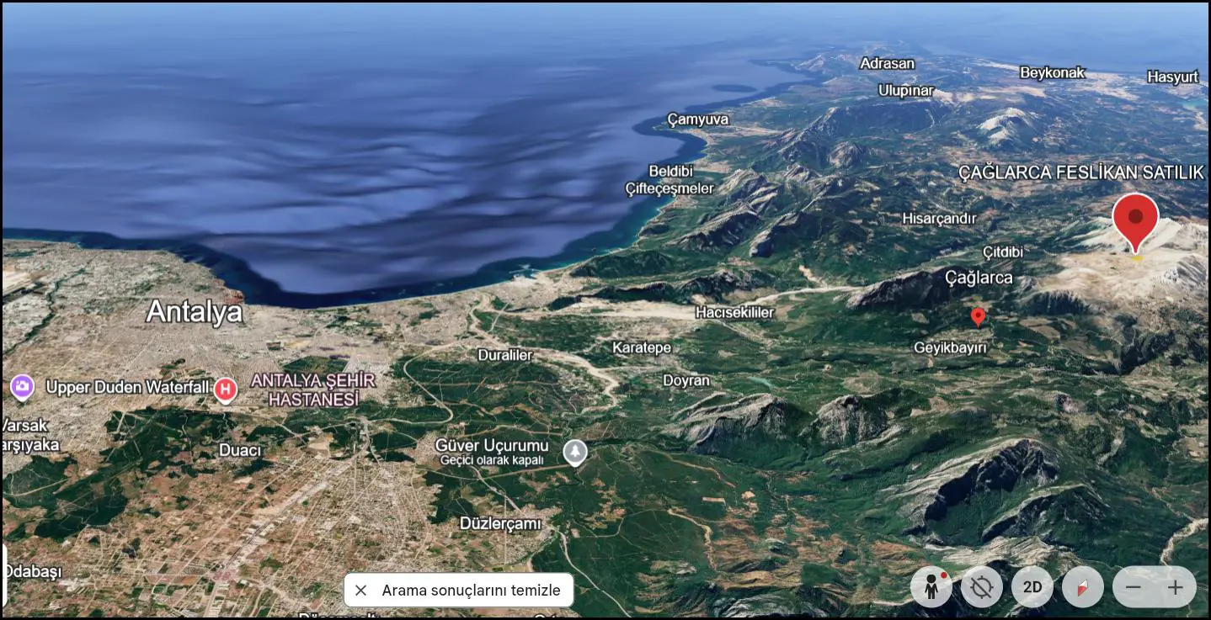The height and width of the screenshot is (620, 1211).
Task: Click the Çağlarca place label
Action: pos(979,277)
